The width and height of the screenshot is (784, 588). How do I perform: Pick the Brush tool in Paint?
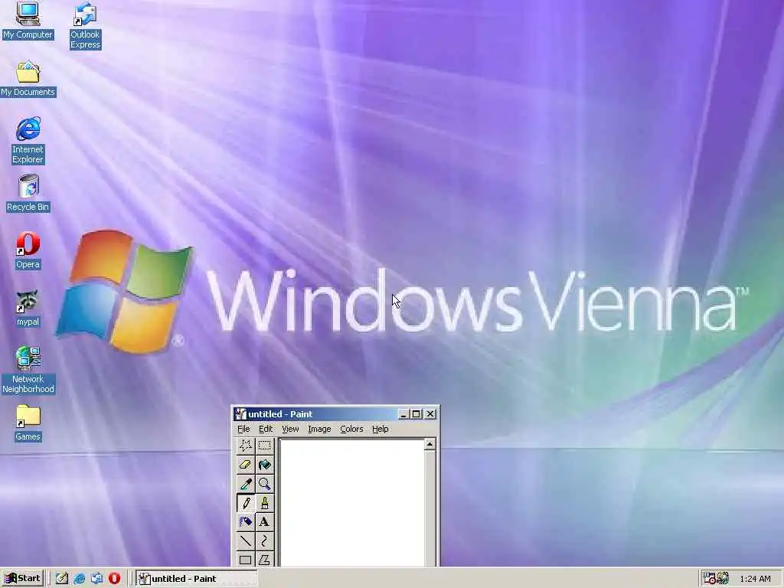point(264,503)
